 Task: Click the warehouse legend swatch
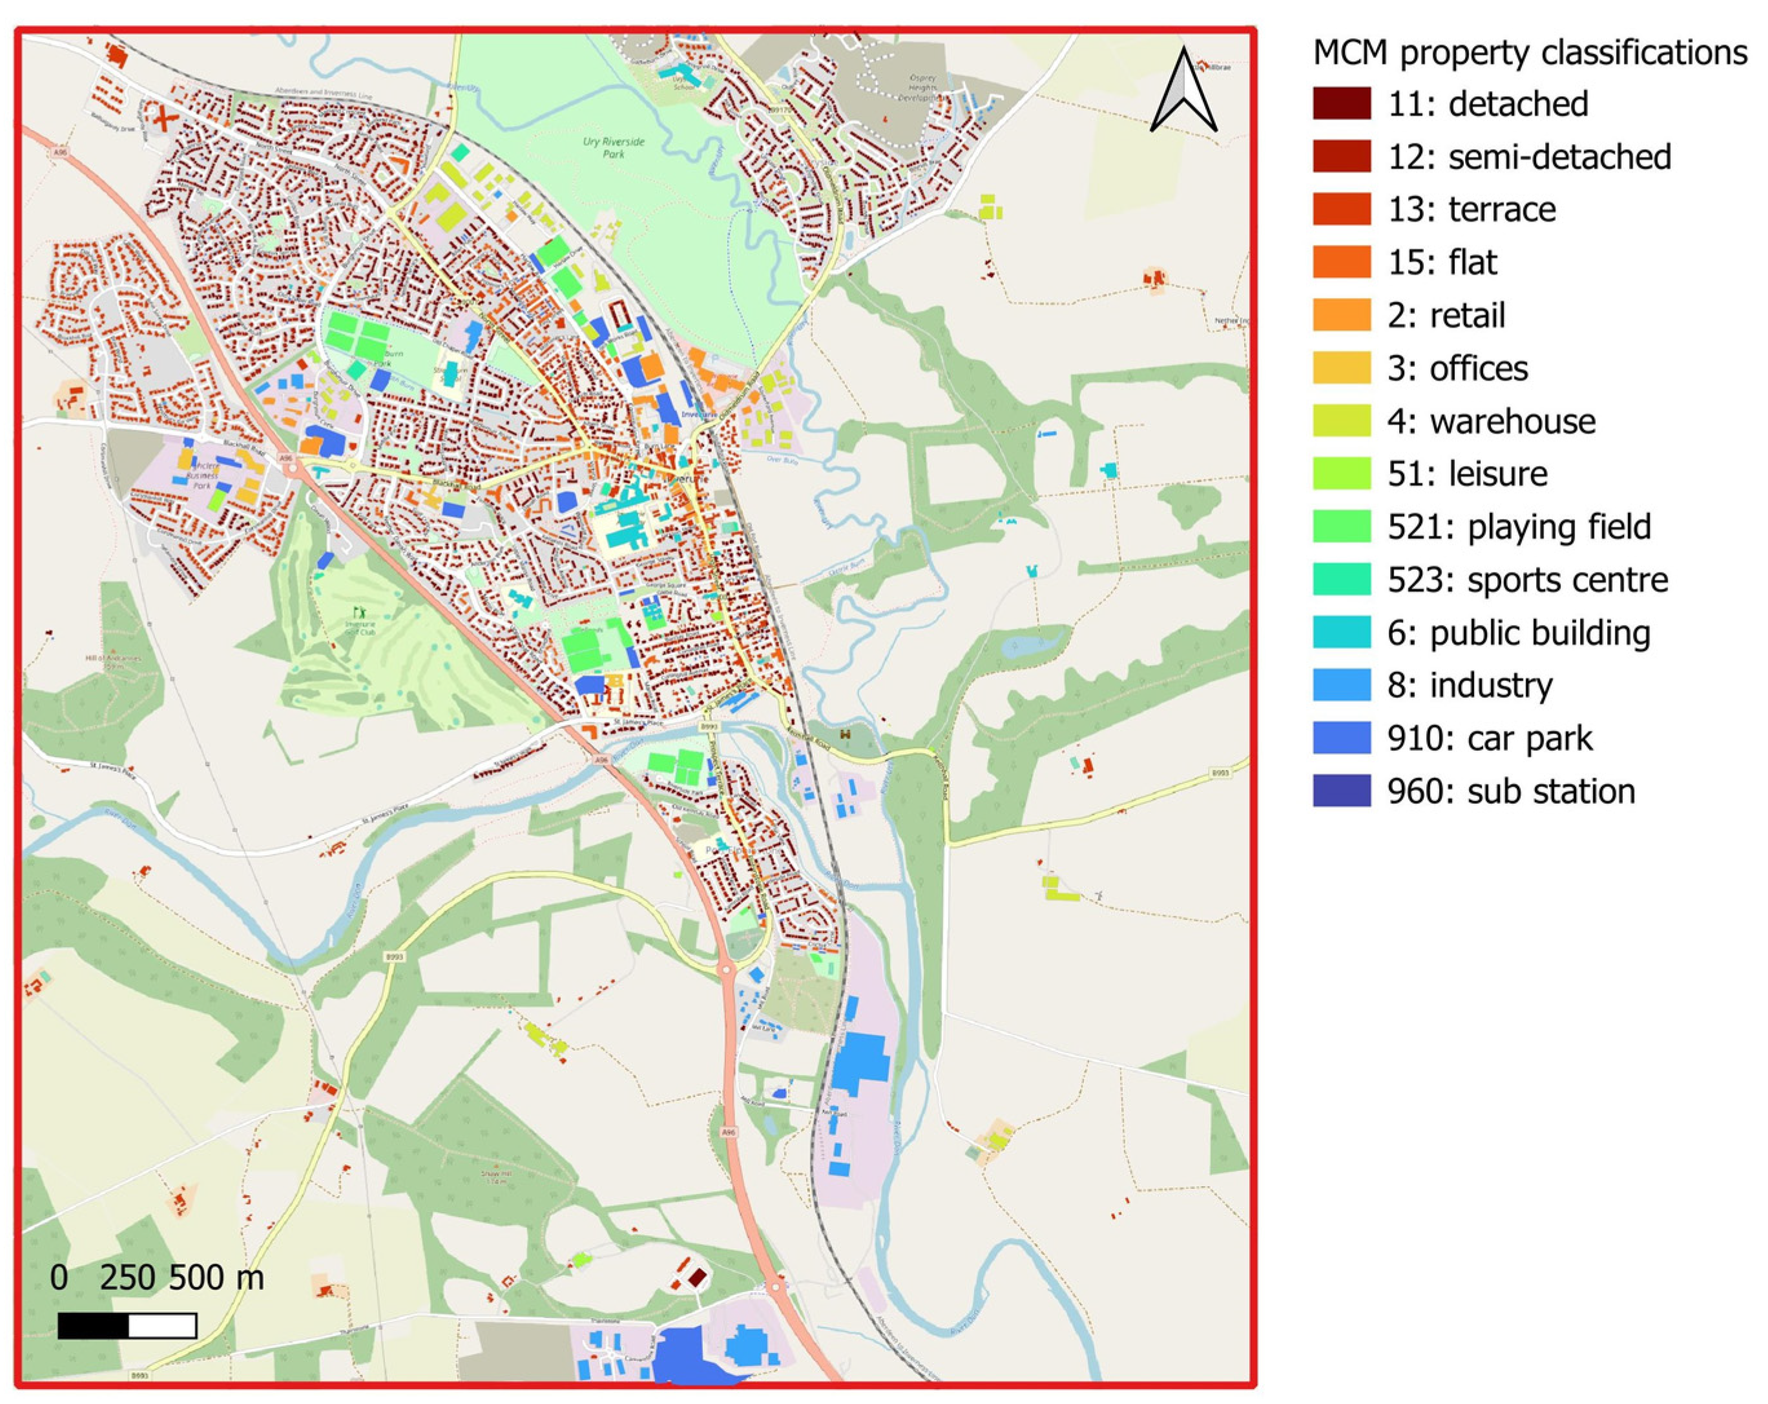pos(1342,421)
